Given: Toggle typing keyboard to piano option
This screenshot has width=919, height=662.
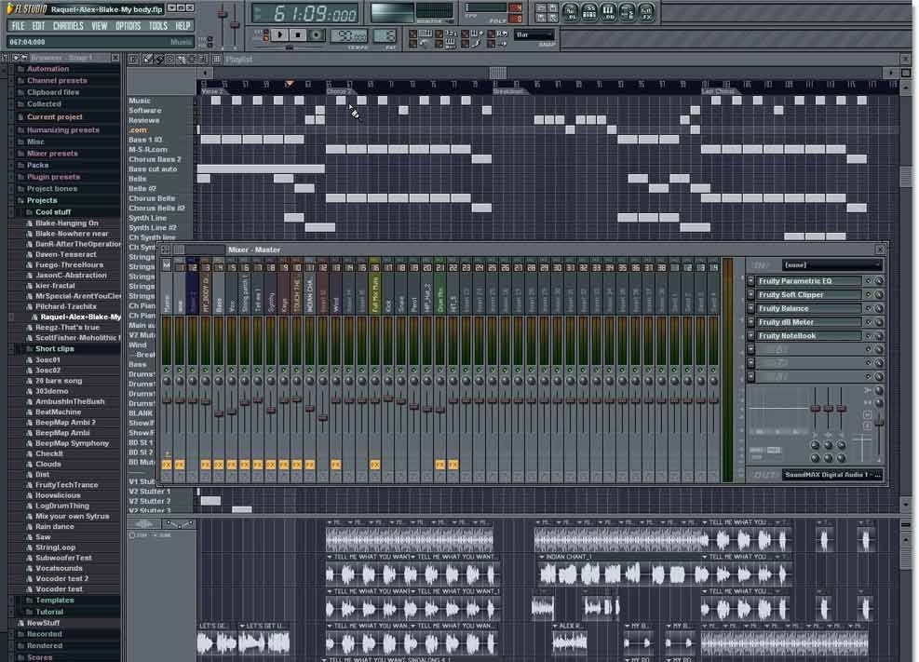Looking at the screenshot, I should (x=413, y=34).
